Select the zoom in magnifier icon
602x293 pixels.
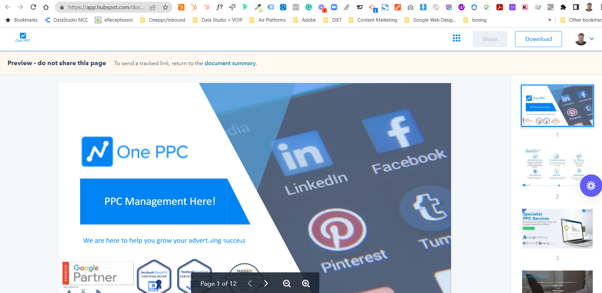coord(306,283)
